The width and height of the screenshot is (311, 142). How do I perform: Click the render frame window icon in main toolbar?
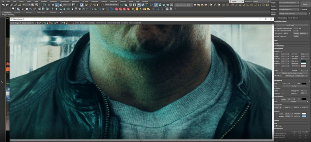click(x=160, y=5)
